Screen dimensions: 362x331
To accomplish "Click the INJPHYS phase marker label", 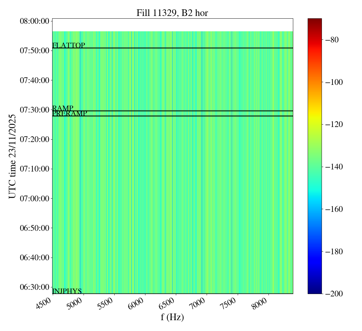I will coord(67,291).
